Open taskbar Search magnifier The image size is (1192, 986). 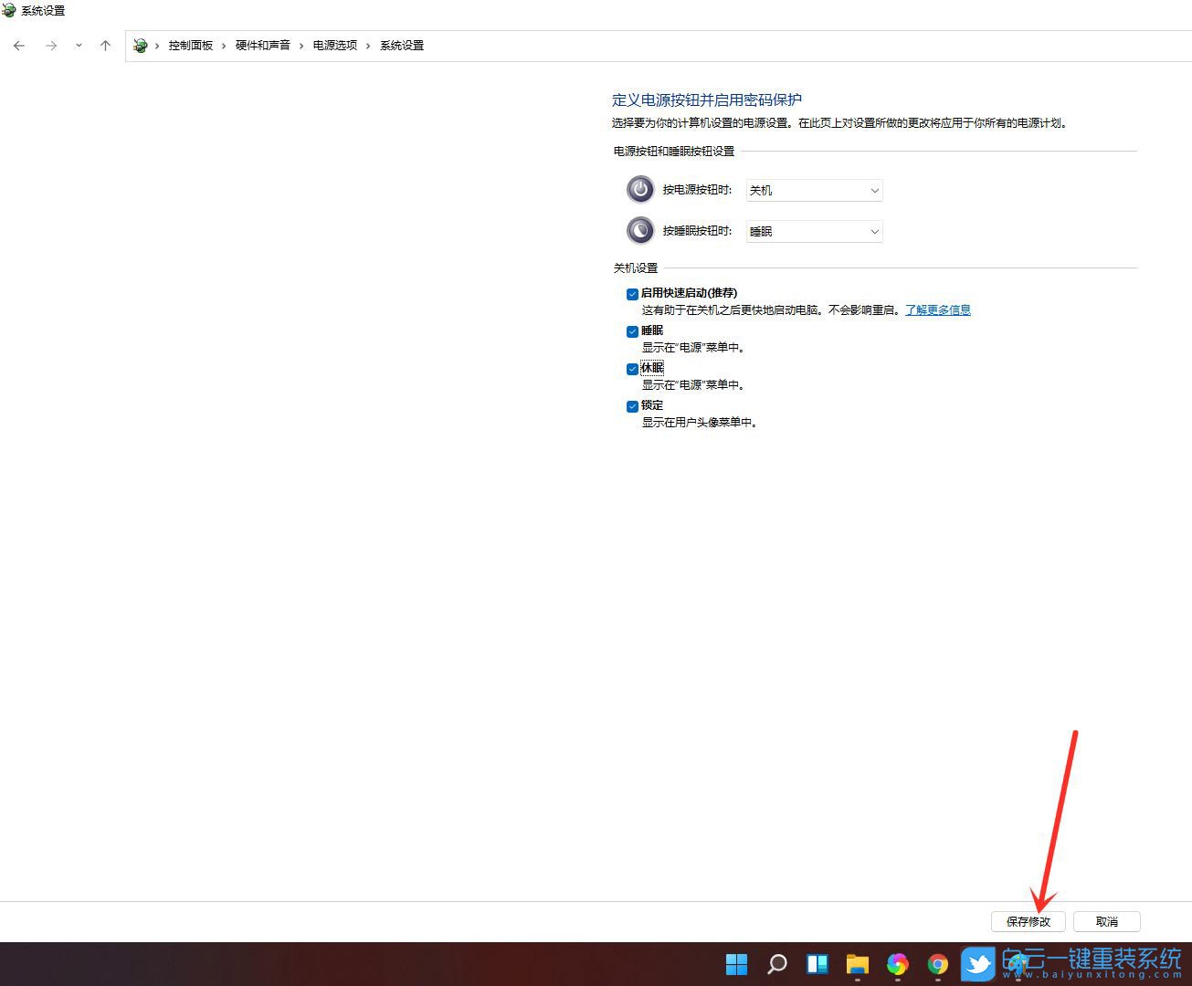tap(777, 964)
